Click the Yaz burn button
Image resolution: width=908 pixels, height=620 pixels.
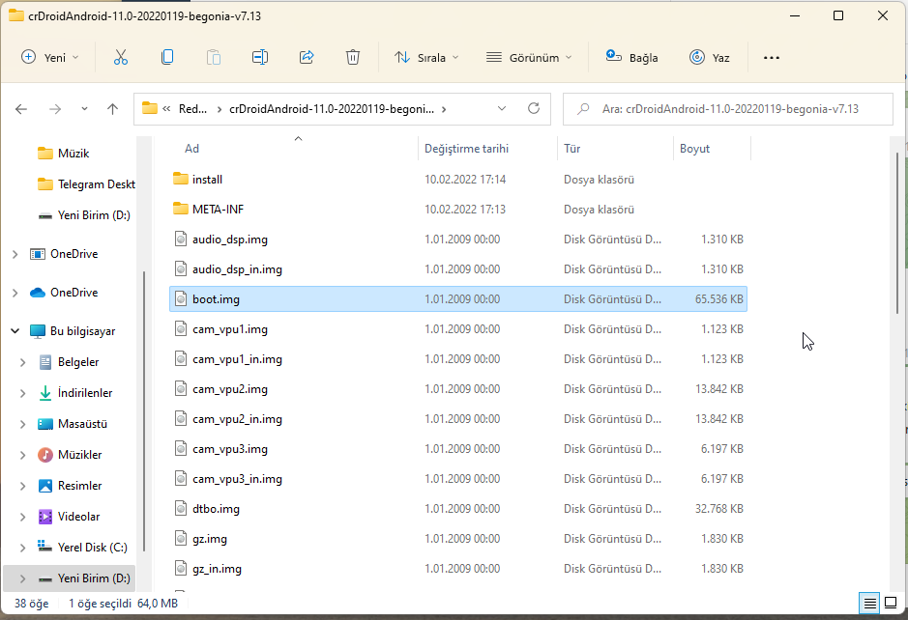[709, 58]
